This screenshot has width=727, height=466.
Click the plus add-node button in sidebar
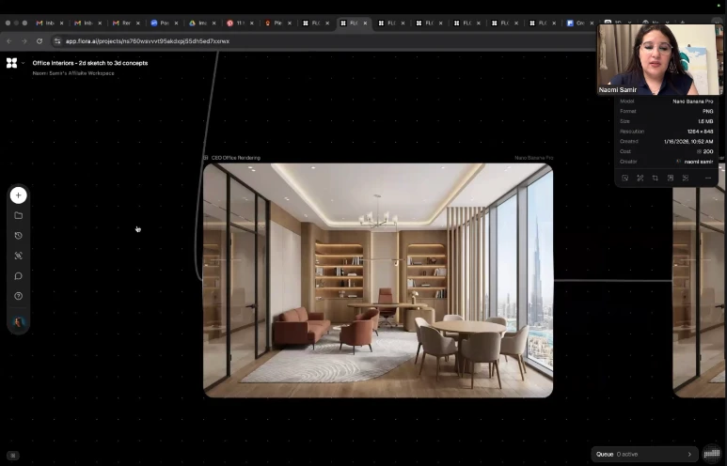[18, 195]
